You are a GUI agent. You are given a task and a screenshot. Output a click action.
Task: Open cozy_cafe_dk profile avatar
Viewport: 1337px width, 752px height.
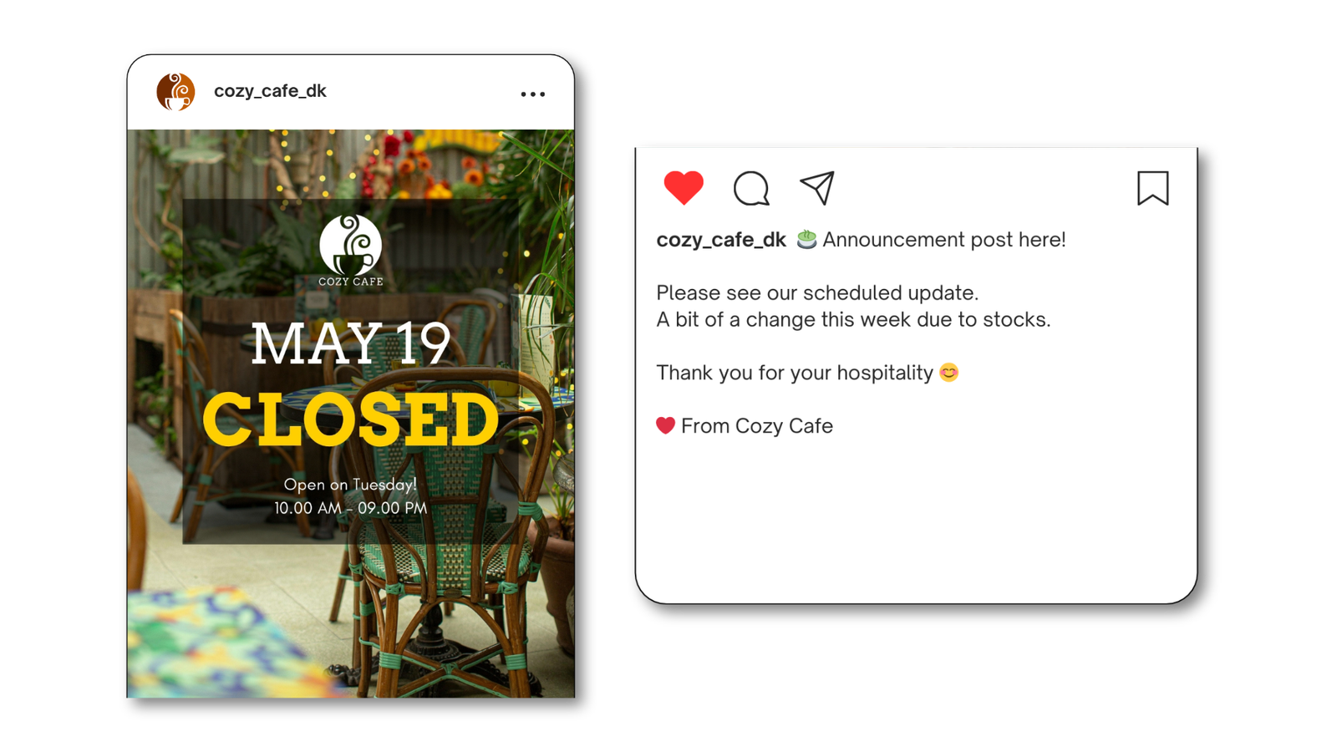(x=175, y=92)
